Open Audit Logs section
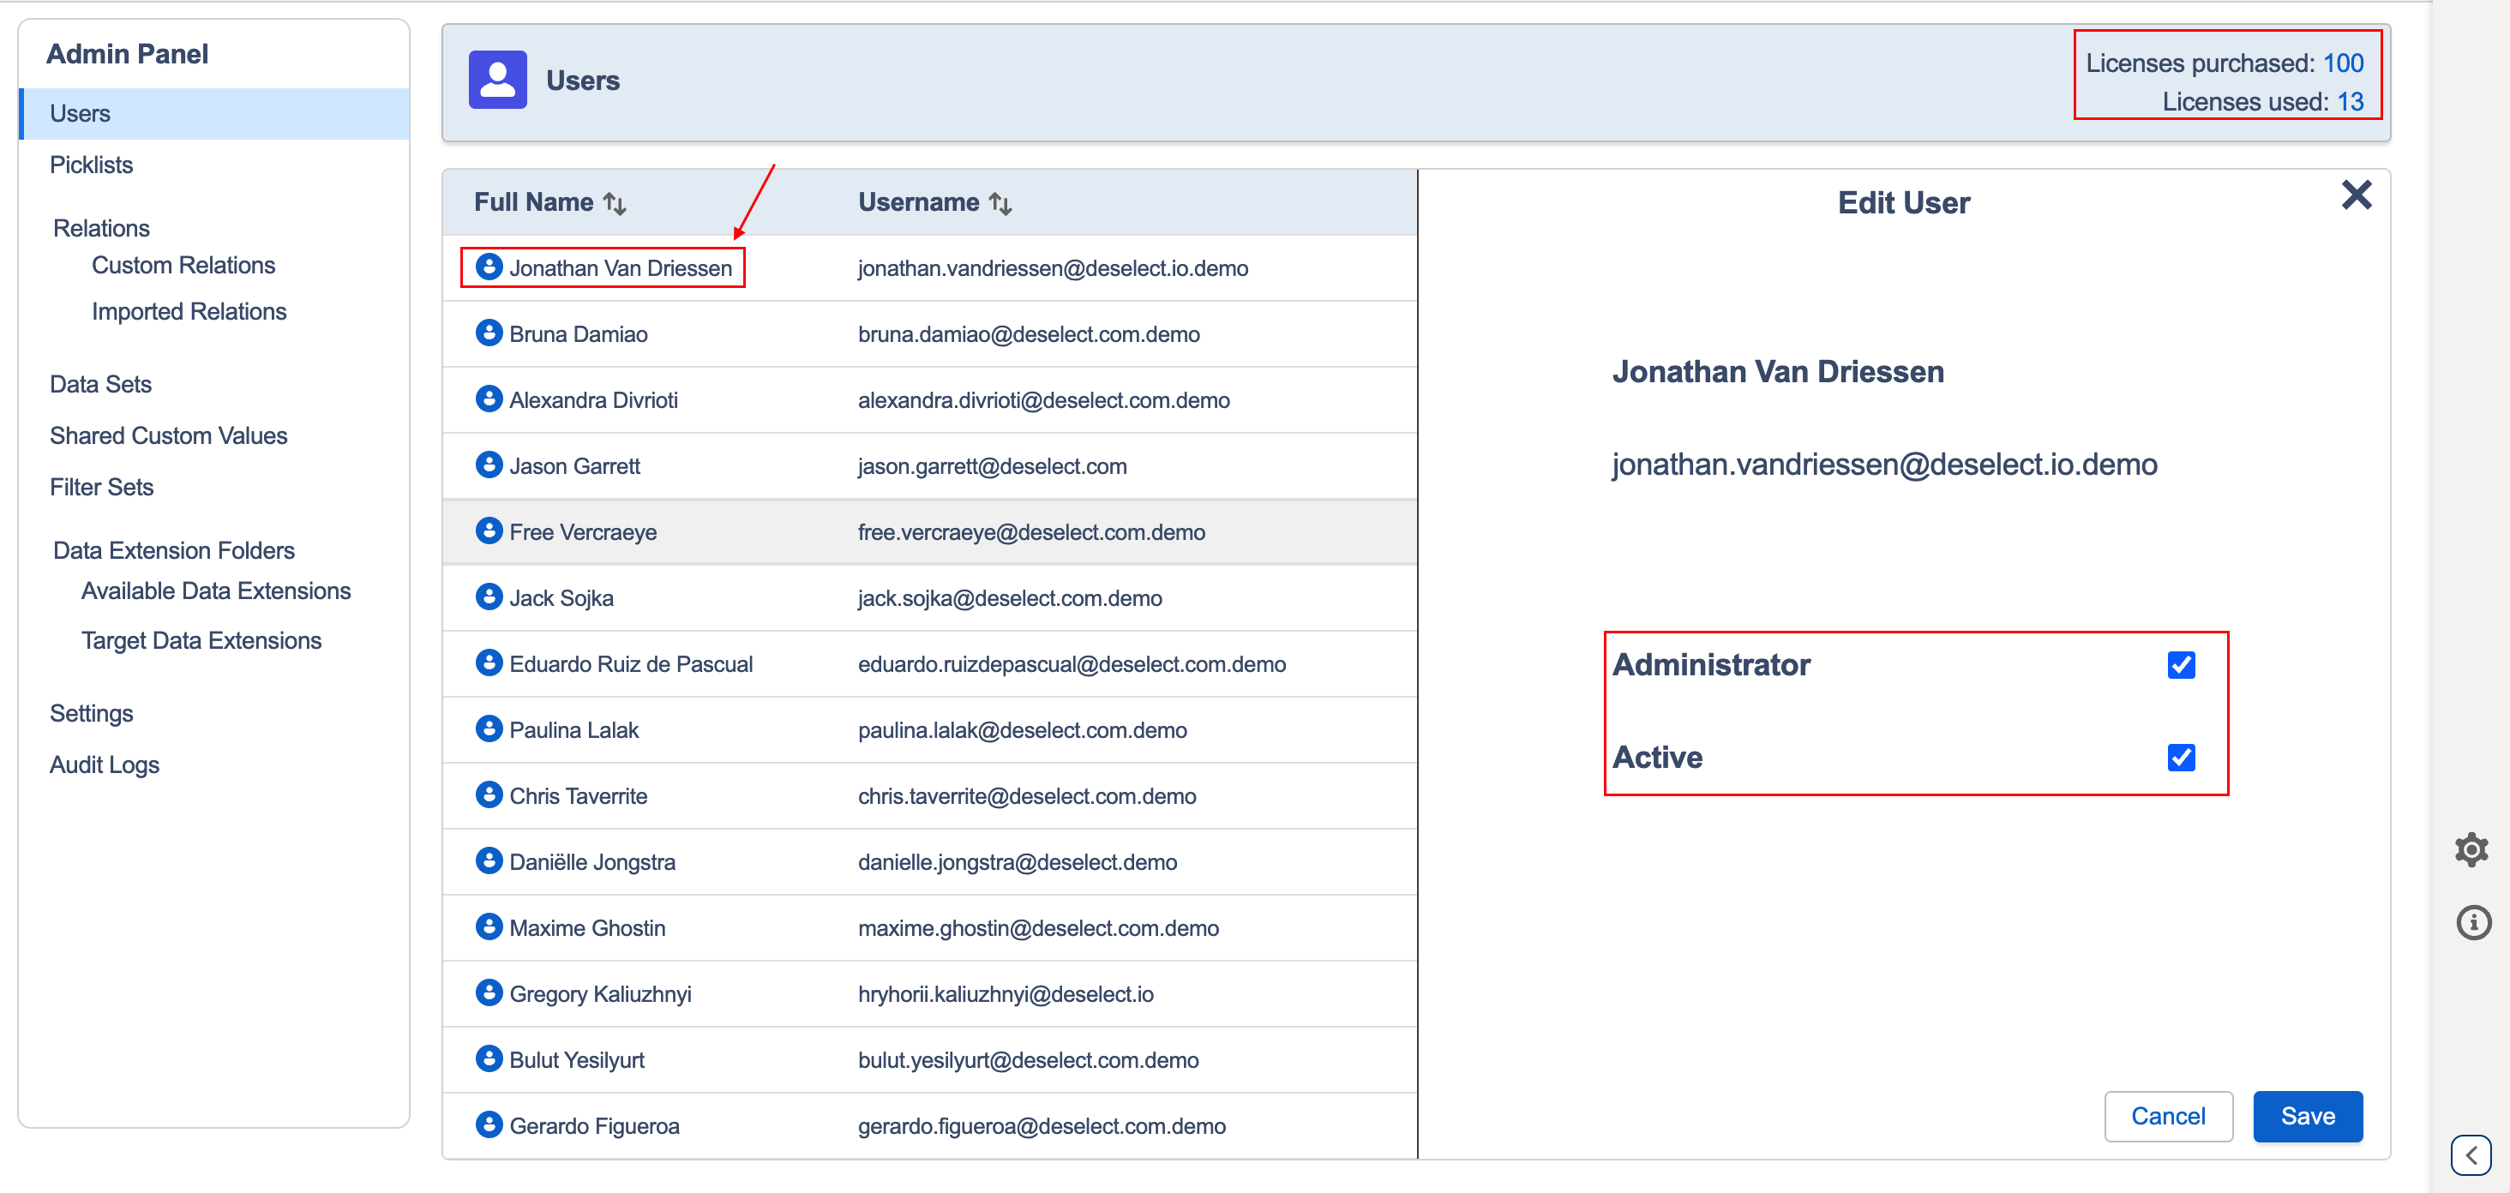2510x1193 pixels. coord(105,765)
